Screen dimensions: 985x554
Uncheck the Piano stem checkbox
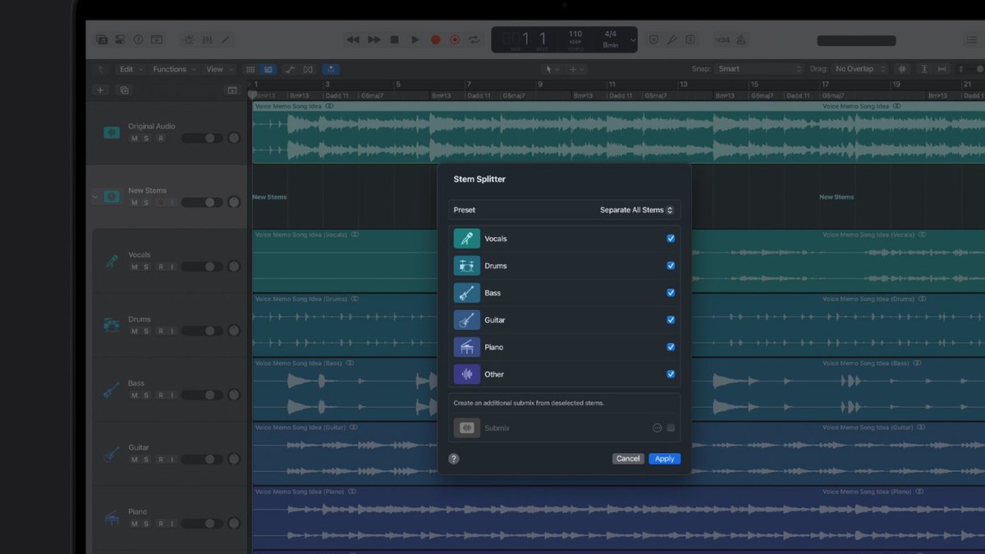click(x=671, y=347)
